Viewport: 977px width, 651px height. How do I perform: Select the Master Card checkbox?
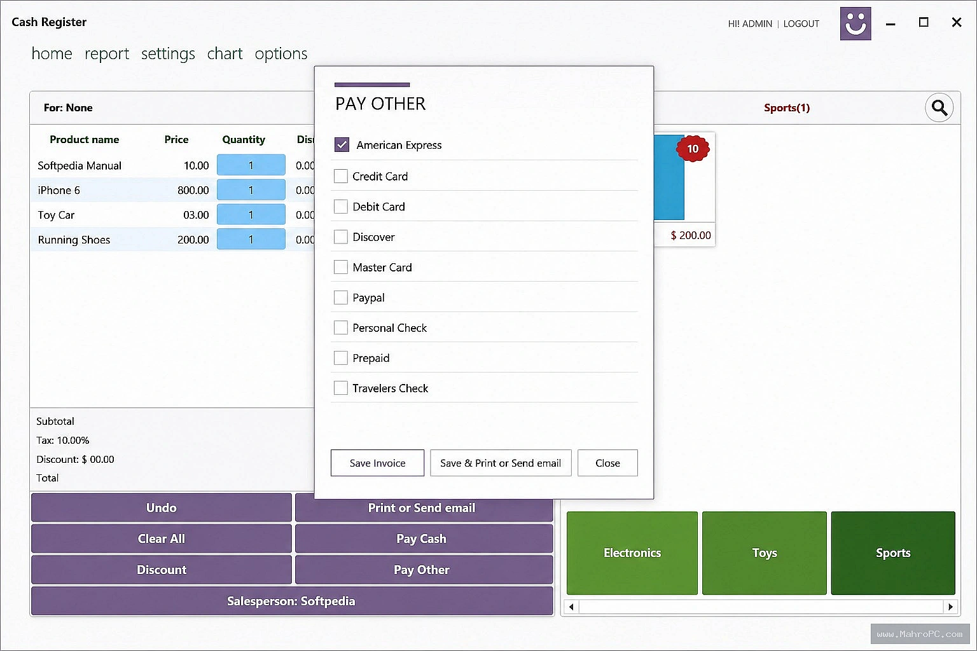click(x=341, y=267)
